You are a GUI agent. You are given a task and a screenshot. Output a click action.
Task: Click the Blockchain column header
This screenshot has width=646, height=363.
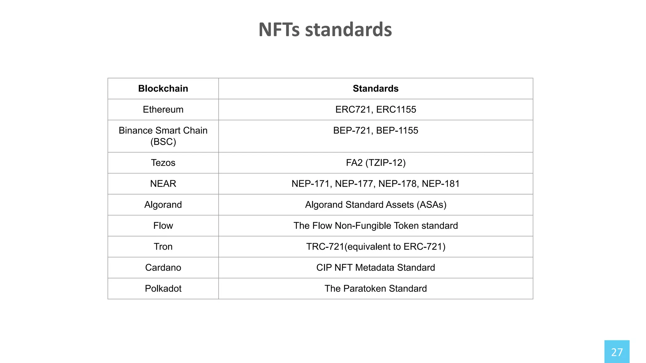tap(163, 89)
